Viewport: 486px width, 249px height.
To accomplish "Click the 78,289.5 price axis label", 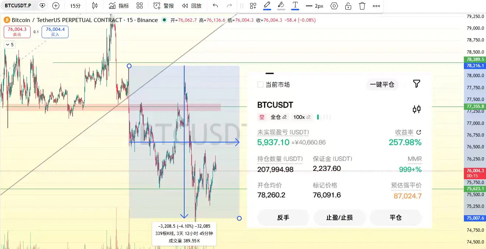I will (x=475, y=59).
